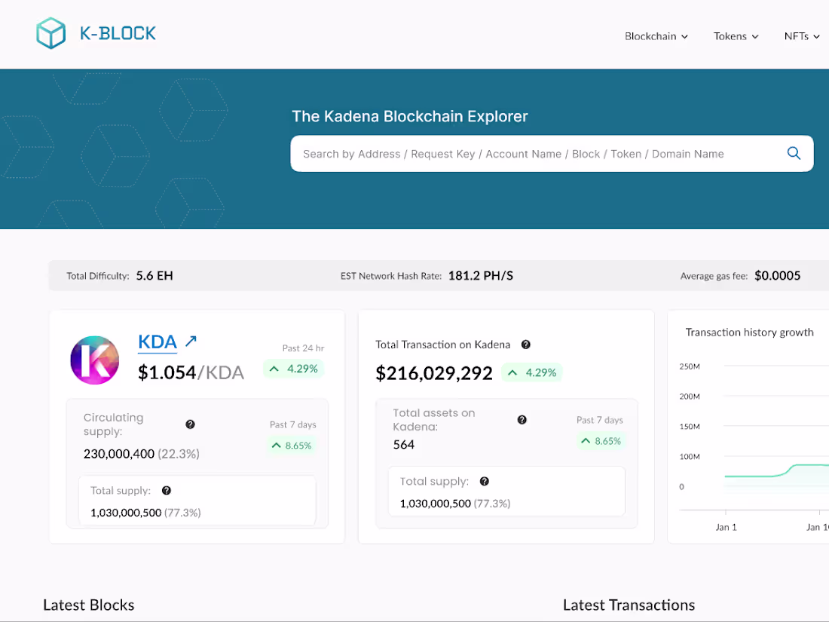
Task: Click the 8.65% badge beside Circulating supply
Action: click(291, 446)
